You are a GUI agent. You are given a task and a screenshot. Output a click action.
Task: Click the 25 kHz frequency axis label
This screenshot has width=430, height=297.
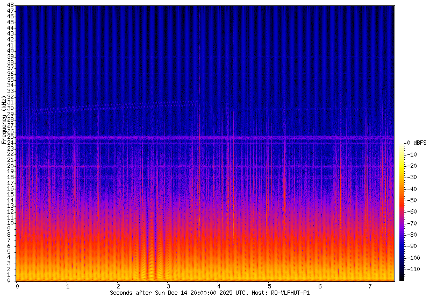click(11, 138)
